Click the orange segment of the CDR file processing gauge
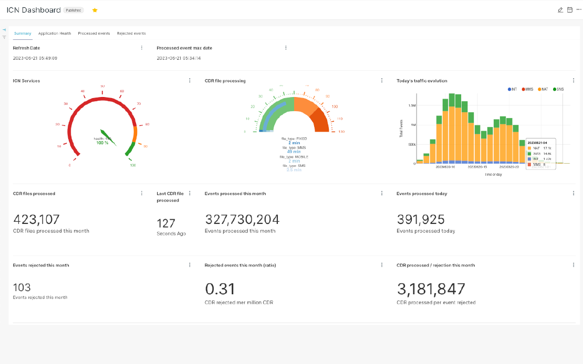Viewport: 583px width, 364px height. click(x=306, y=105)
